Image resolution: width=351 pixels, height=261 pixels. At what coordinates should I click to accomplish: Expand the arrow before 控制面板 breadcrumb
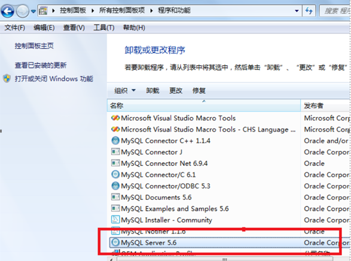53,11
